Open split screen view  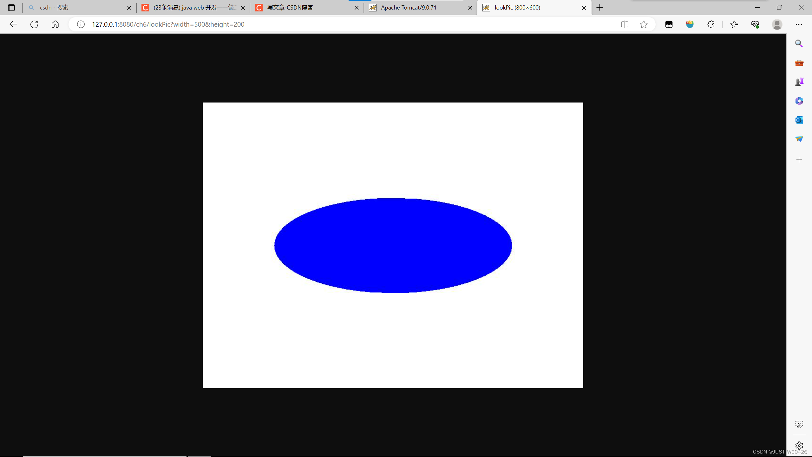pyautogui.click(x=624, y=24)
